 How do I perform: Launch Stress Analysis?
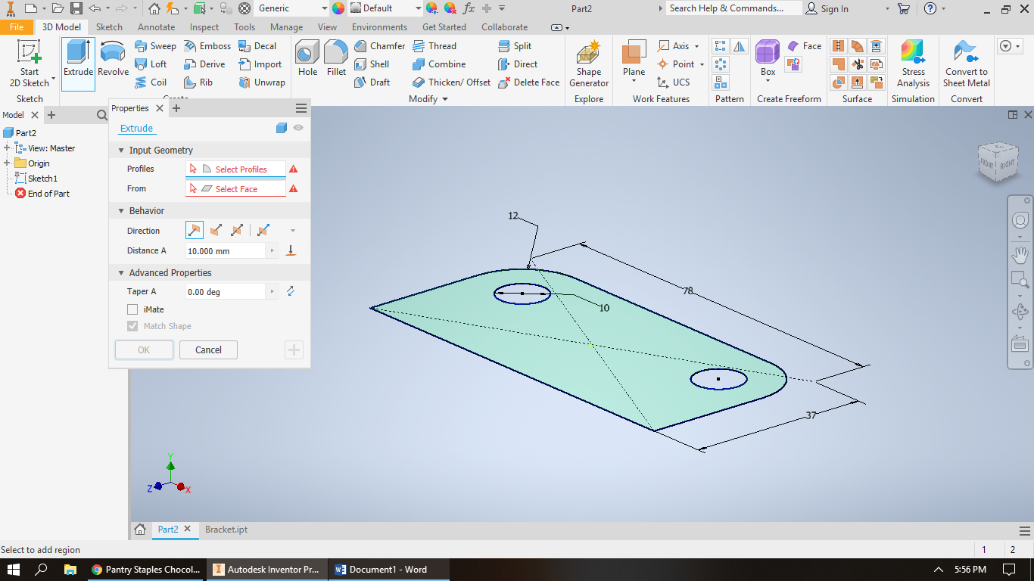[x=912, y=64]
